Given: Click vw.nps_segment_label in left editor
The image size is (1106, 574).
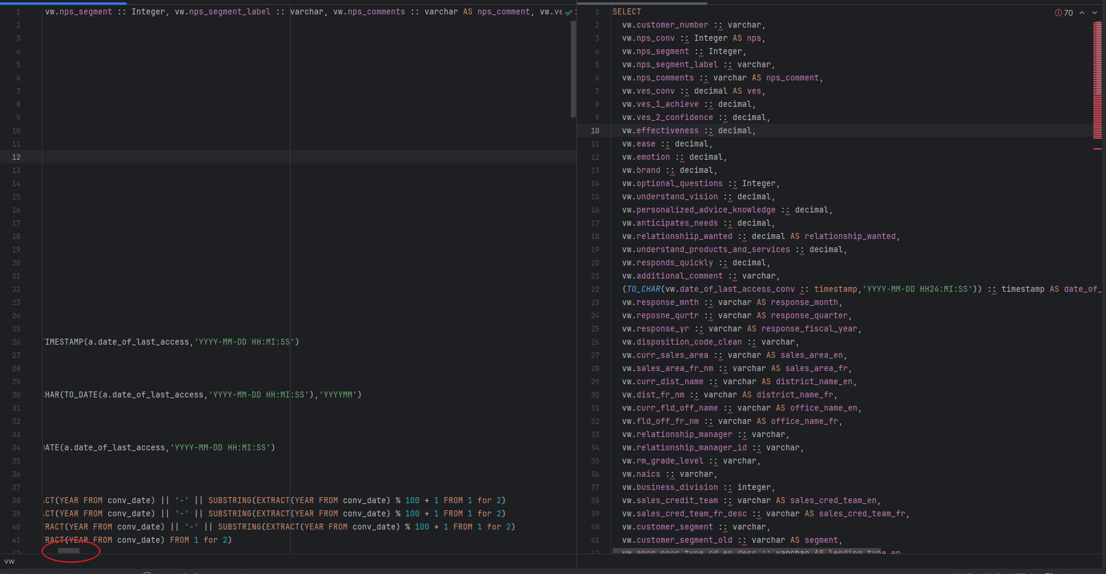Looking at the screenshot, I should 223,12.
